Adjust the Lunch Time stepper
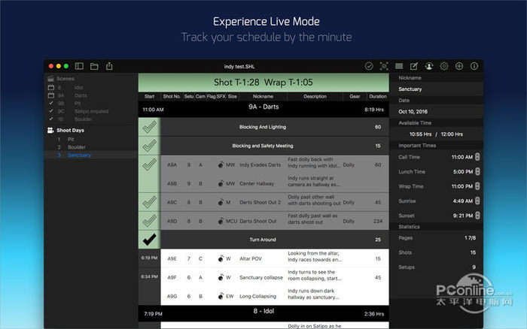 point(477,172)
